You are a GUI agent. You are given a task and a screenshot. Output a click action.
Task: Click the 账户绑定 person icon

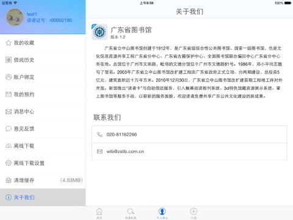point(9,77)
